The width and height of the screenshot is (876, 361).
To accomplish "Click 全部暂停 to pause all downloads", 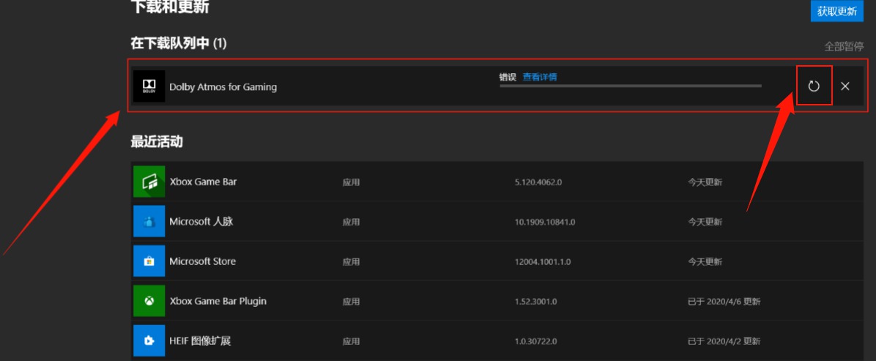I will tap(844, 46).
